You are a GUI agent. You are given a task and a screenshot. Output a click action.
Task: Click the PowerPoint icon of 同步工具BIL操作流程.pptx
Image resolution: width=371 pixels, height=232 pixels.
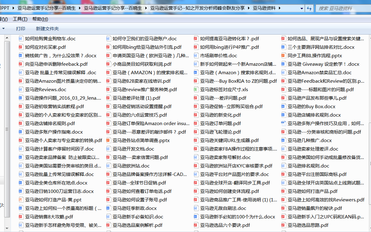283,55
